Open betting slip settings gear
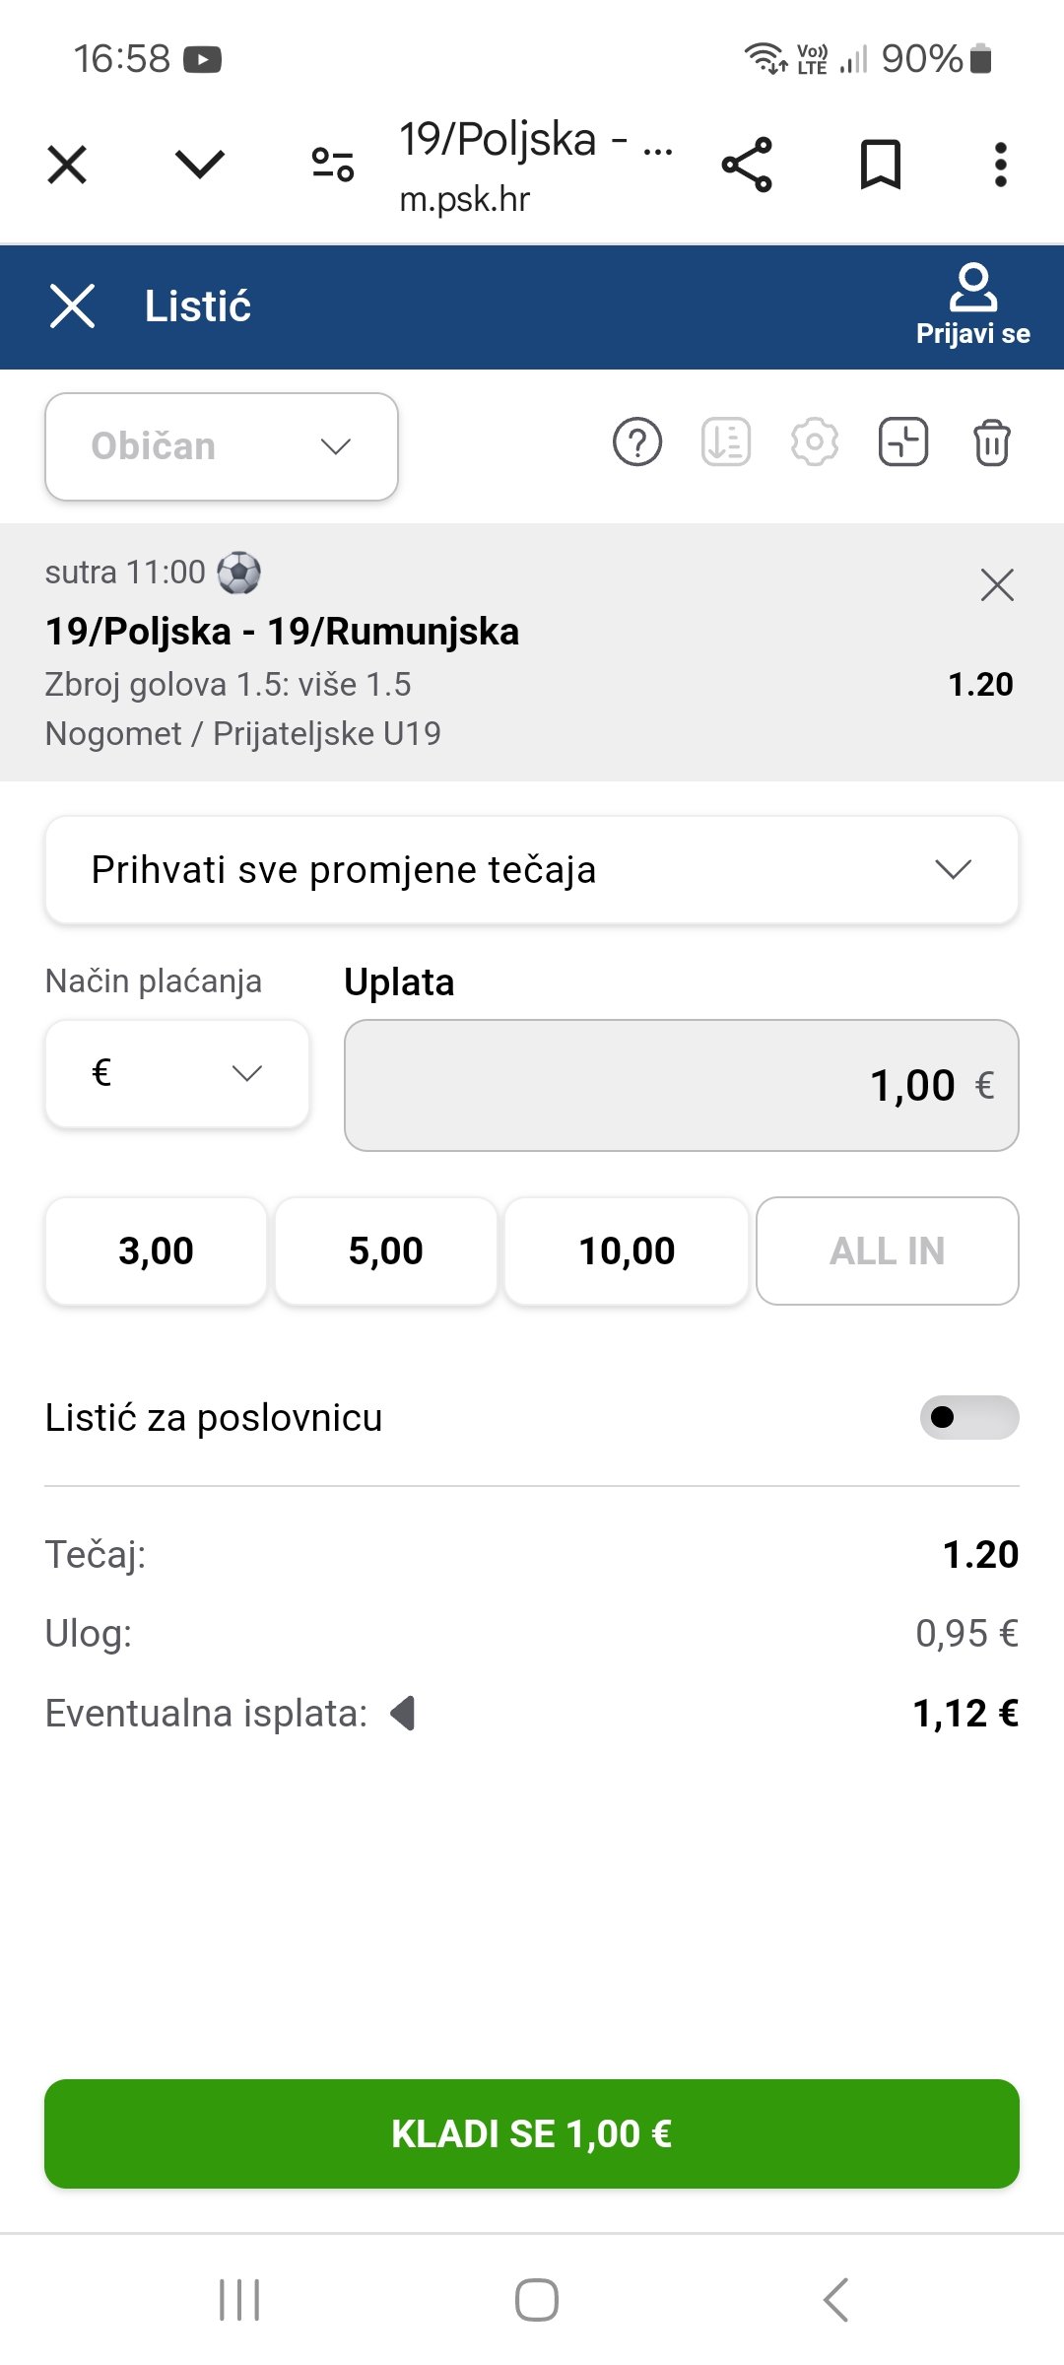Viewport: 1064px width, 2365px height. (x=815, y=442)
